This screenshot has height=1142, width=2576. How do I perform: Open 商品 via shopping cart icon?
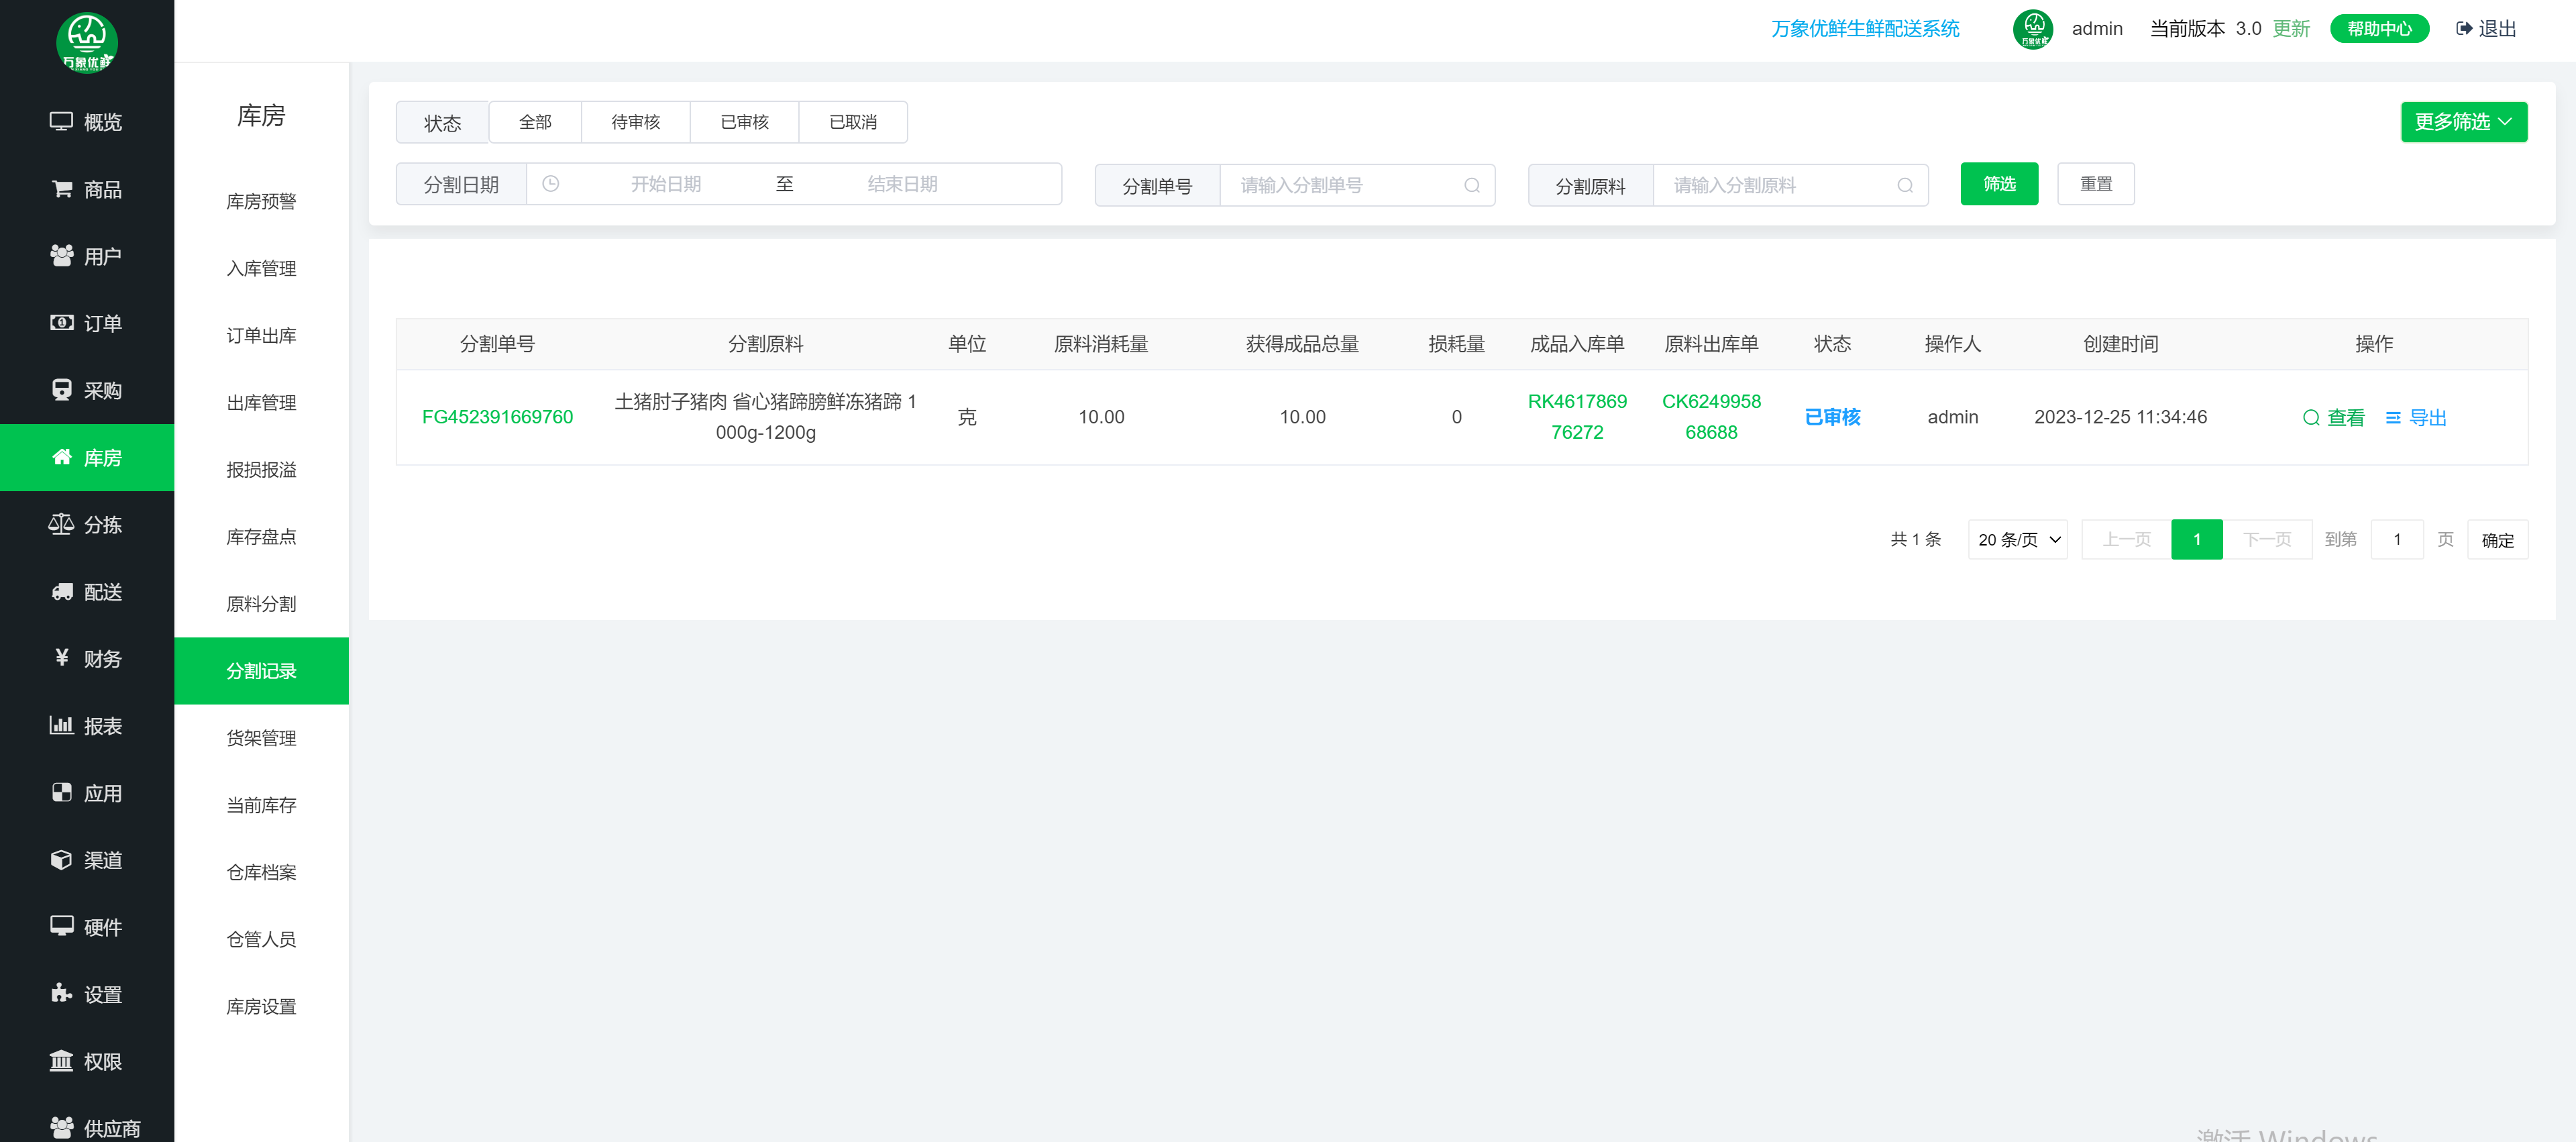coord(61,189)
